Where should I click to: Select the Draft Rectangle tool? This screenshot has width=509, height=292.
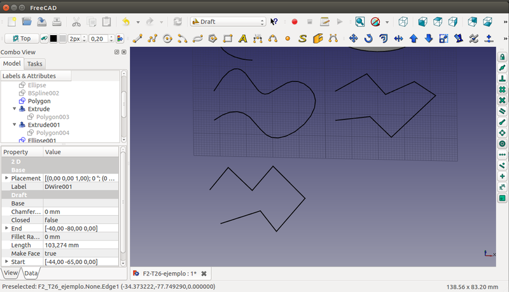click(x=228, y=38)
